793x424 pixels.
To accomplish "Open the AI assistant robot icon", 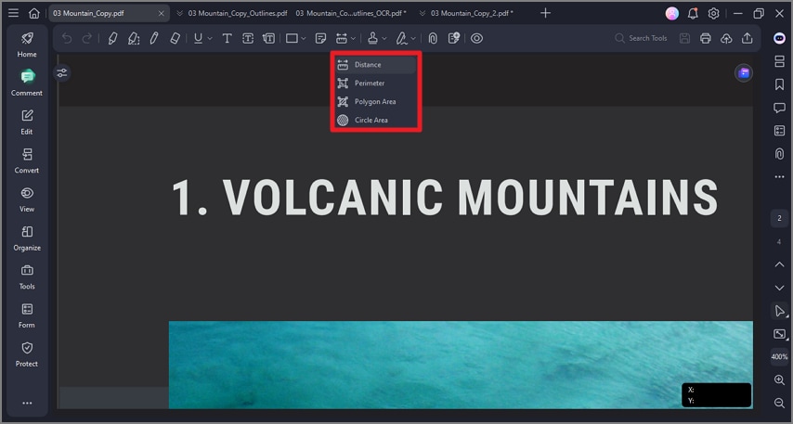I will point(779,38).
